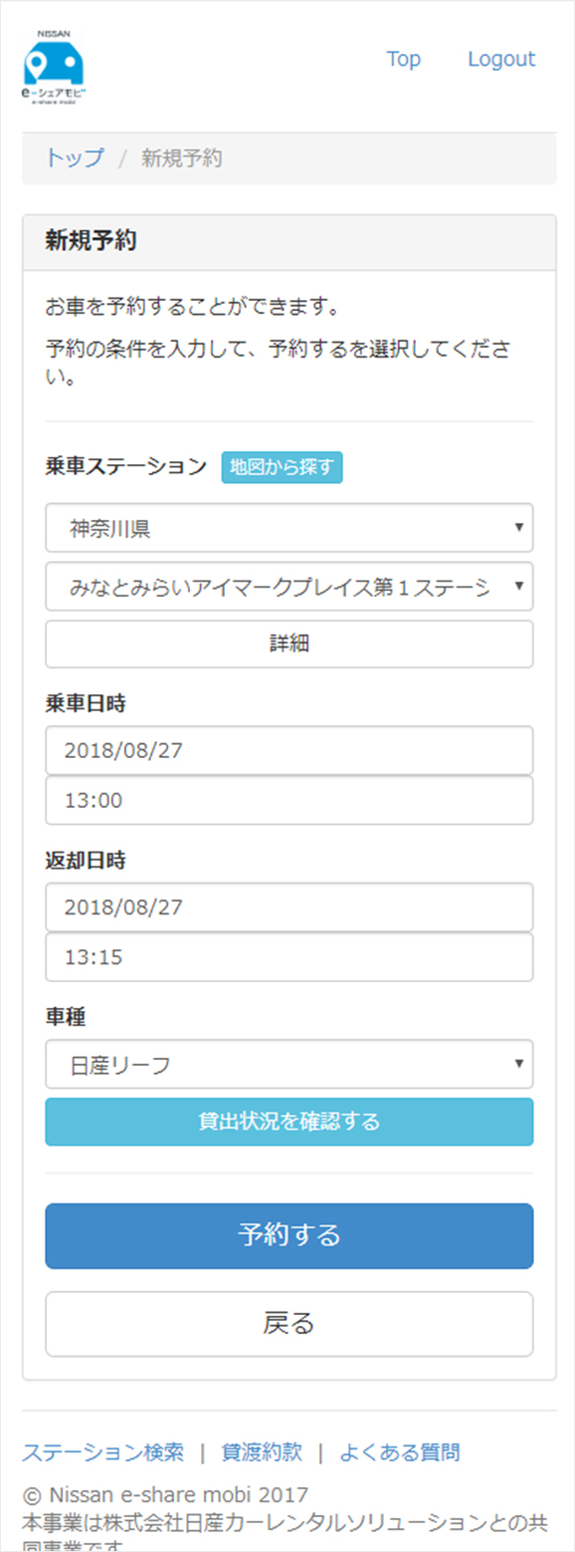Open the 神奈川県 prefecture dropdown
The height and width of the screenshot is (1552, 575).
click(x=289, y=528)
